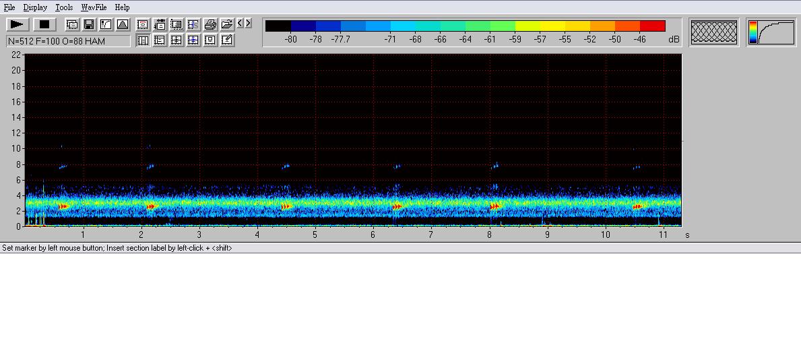Open the Display menu

[x=35, y=7]
